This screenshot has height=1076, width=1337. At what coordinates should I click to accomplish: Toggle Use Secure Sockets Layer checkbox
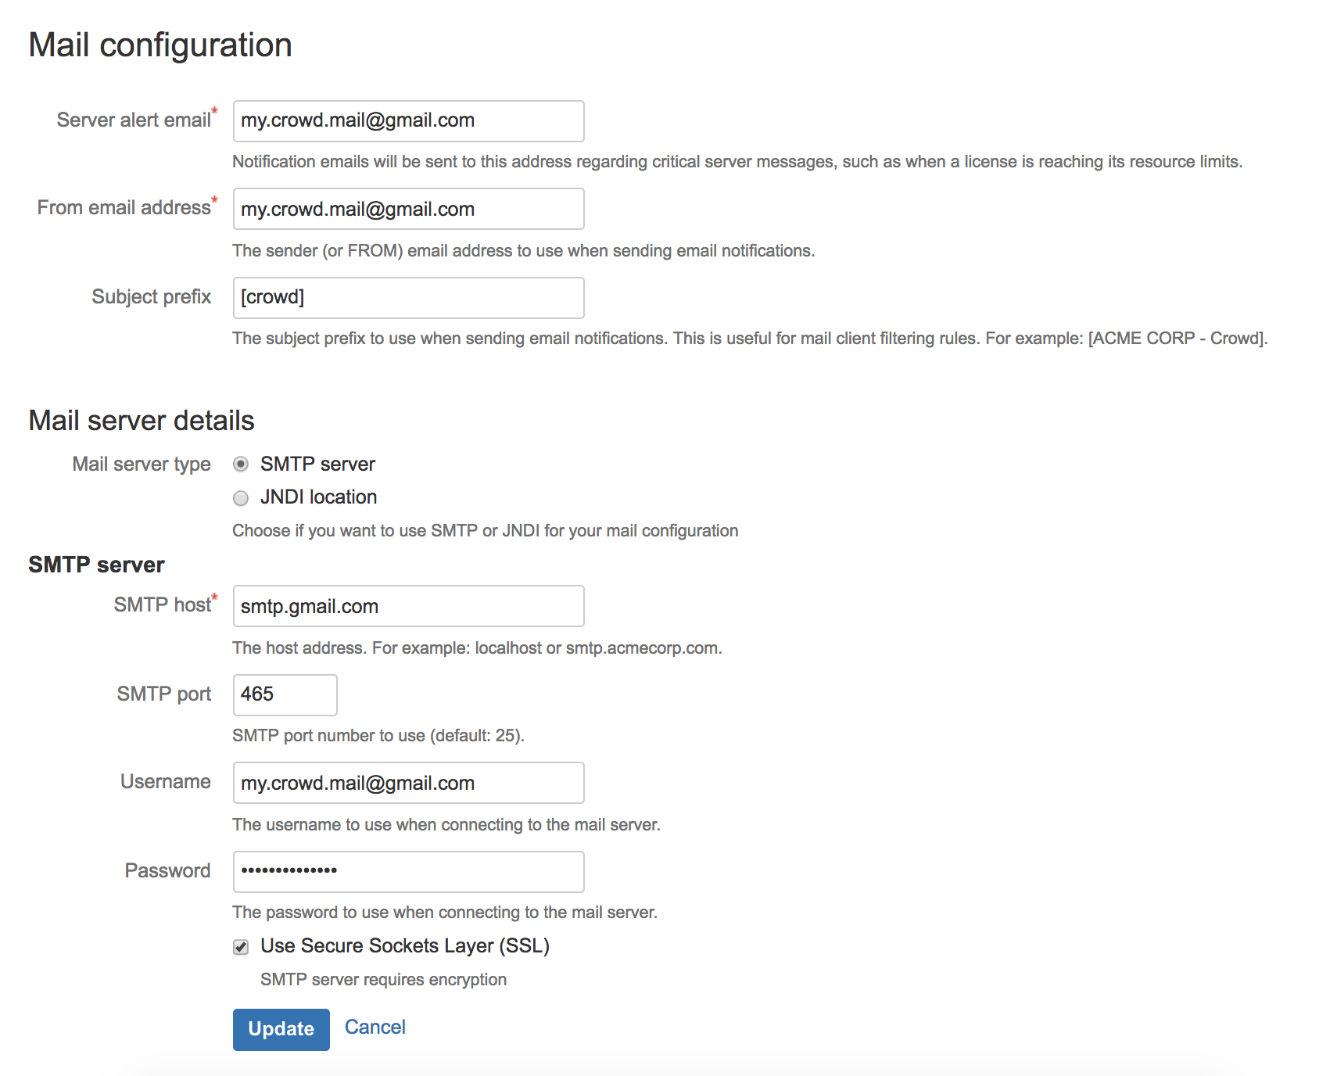click(241, 947)
